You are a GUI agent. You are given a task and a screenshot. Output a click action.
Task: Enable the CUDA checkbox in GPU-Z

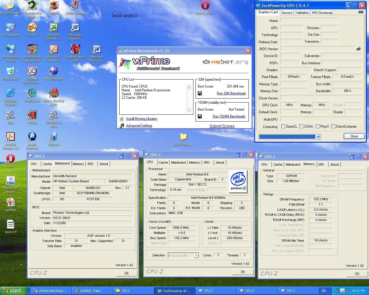301,126
